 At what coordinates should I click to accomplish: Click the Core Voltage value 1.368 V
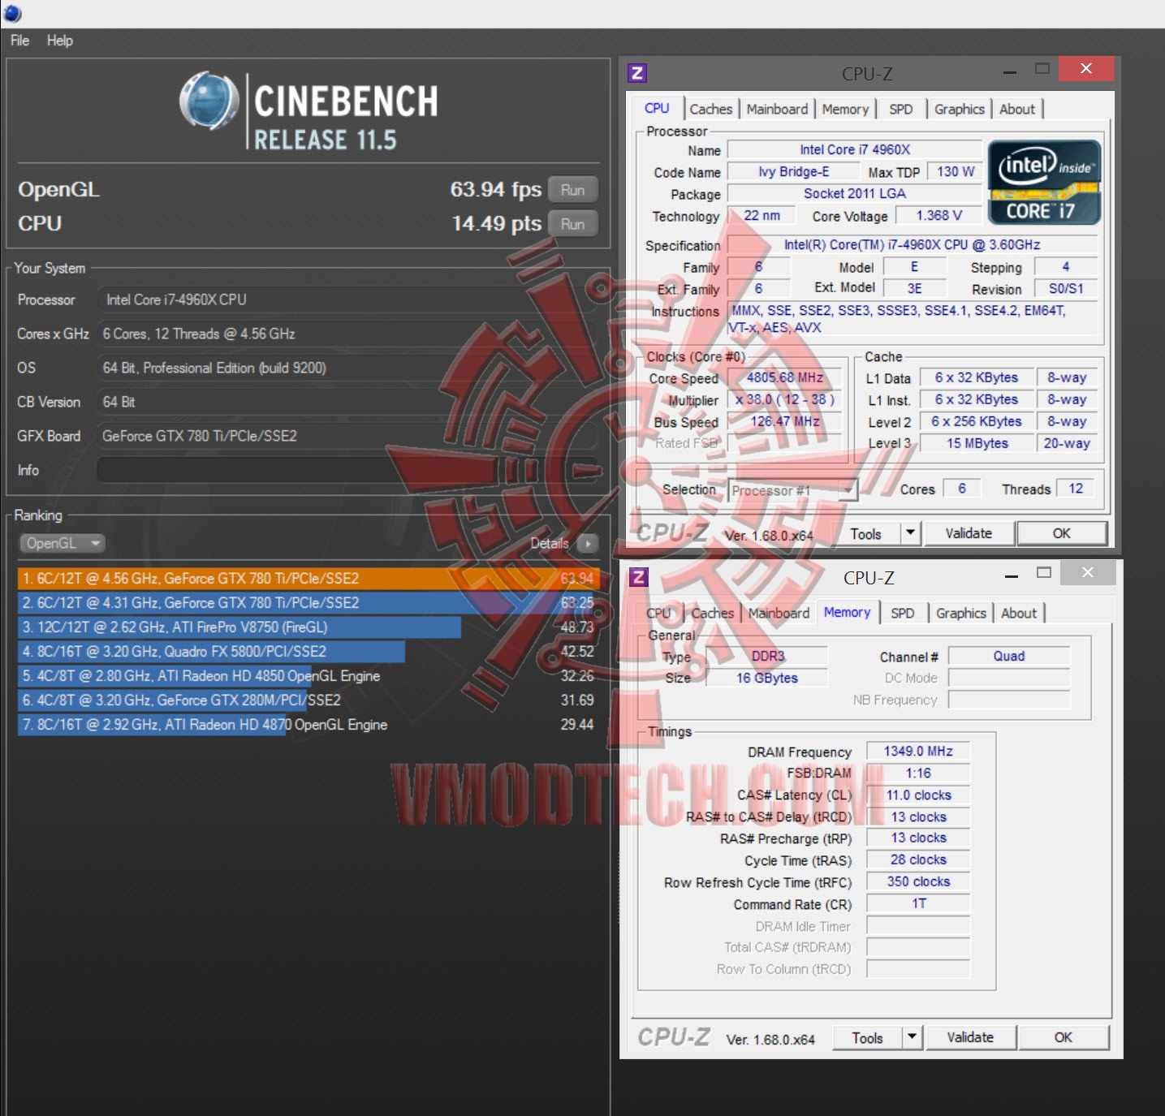tap(938, 216)
